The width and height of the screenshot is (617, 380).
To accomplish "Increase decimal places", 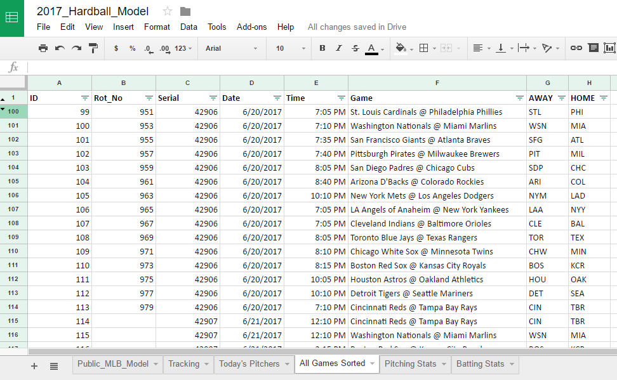I will coord(165,49).
